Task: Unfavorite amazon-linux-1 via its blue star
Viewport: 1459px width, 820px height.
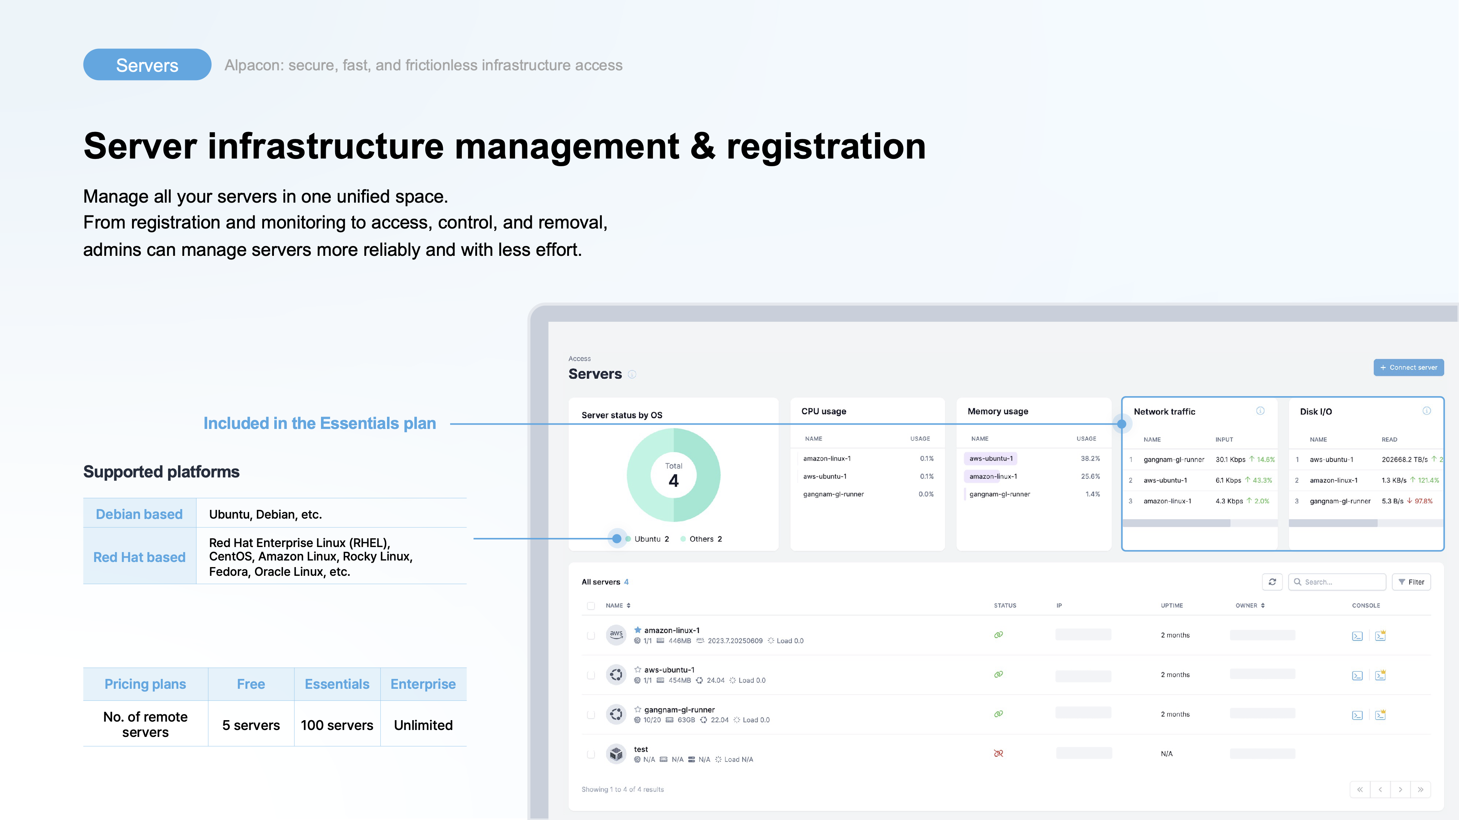Action: [x=638, y=630]
